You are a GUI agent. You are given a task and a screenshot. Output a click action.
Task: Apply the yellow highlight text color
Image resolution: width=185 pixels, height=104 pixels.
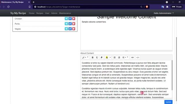[x=107, y=57]
